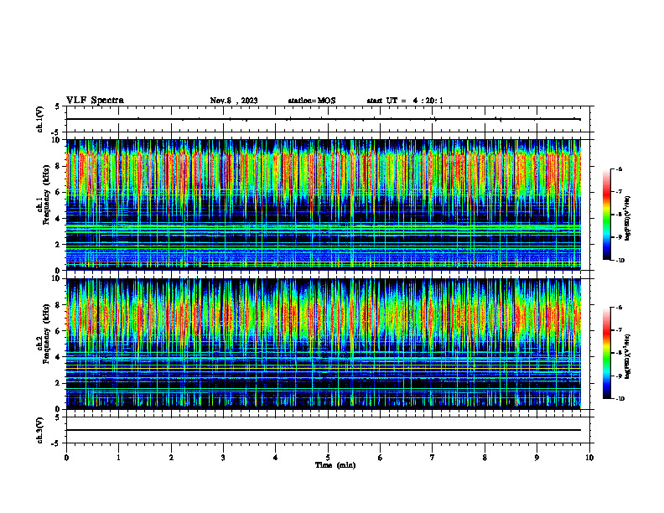
Task: Click the "10" kHz tick on ch.2 axis
Action: pos(57,279)
